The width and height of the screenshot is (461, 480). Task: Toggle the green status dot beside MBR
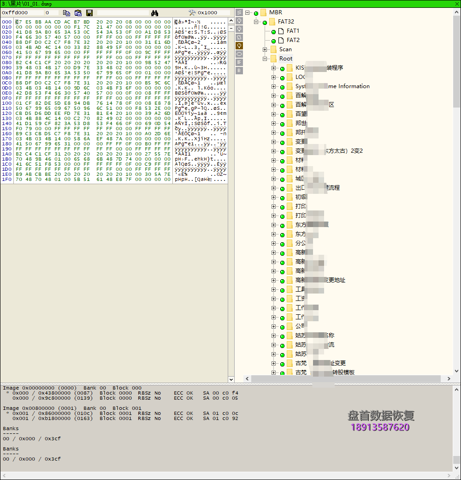pyautogui.click(x=256, y=13)
